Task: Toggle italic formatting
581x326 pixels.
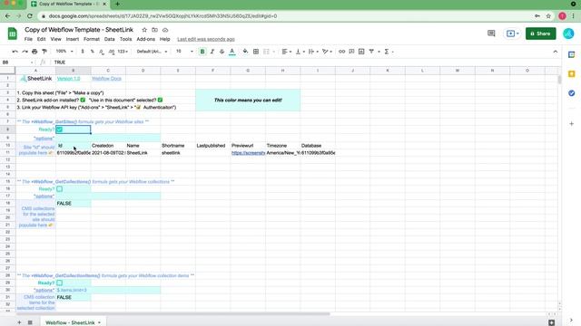Action: (x=212, y=52)
